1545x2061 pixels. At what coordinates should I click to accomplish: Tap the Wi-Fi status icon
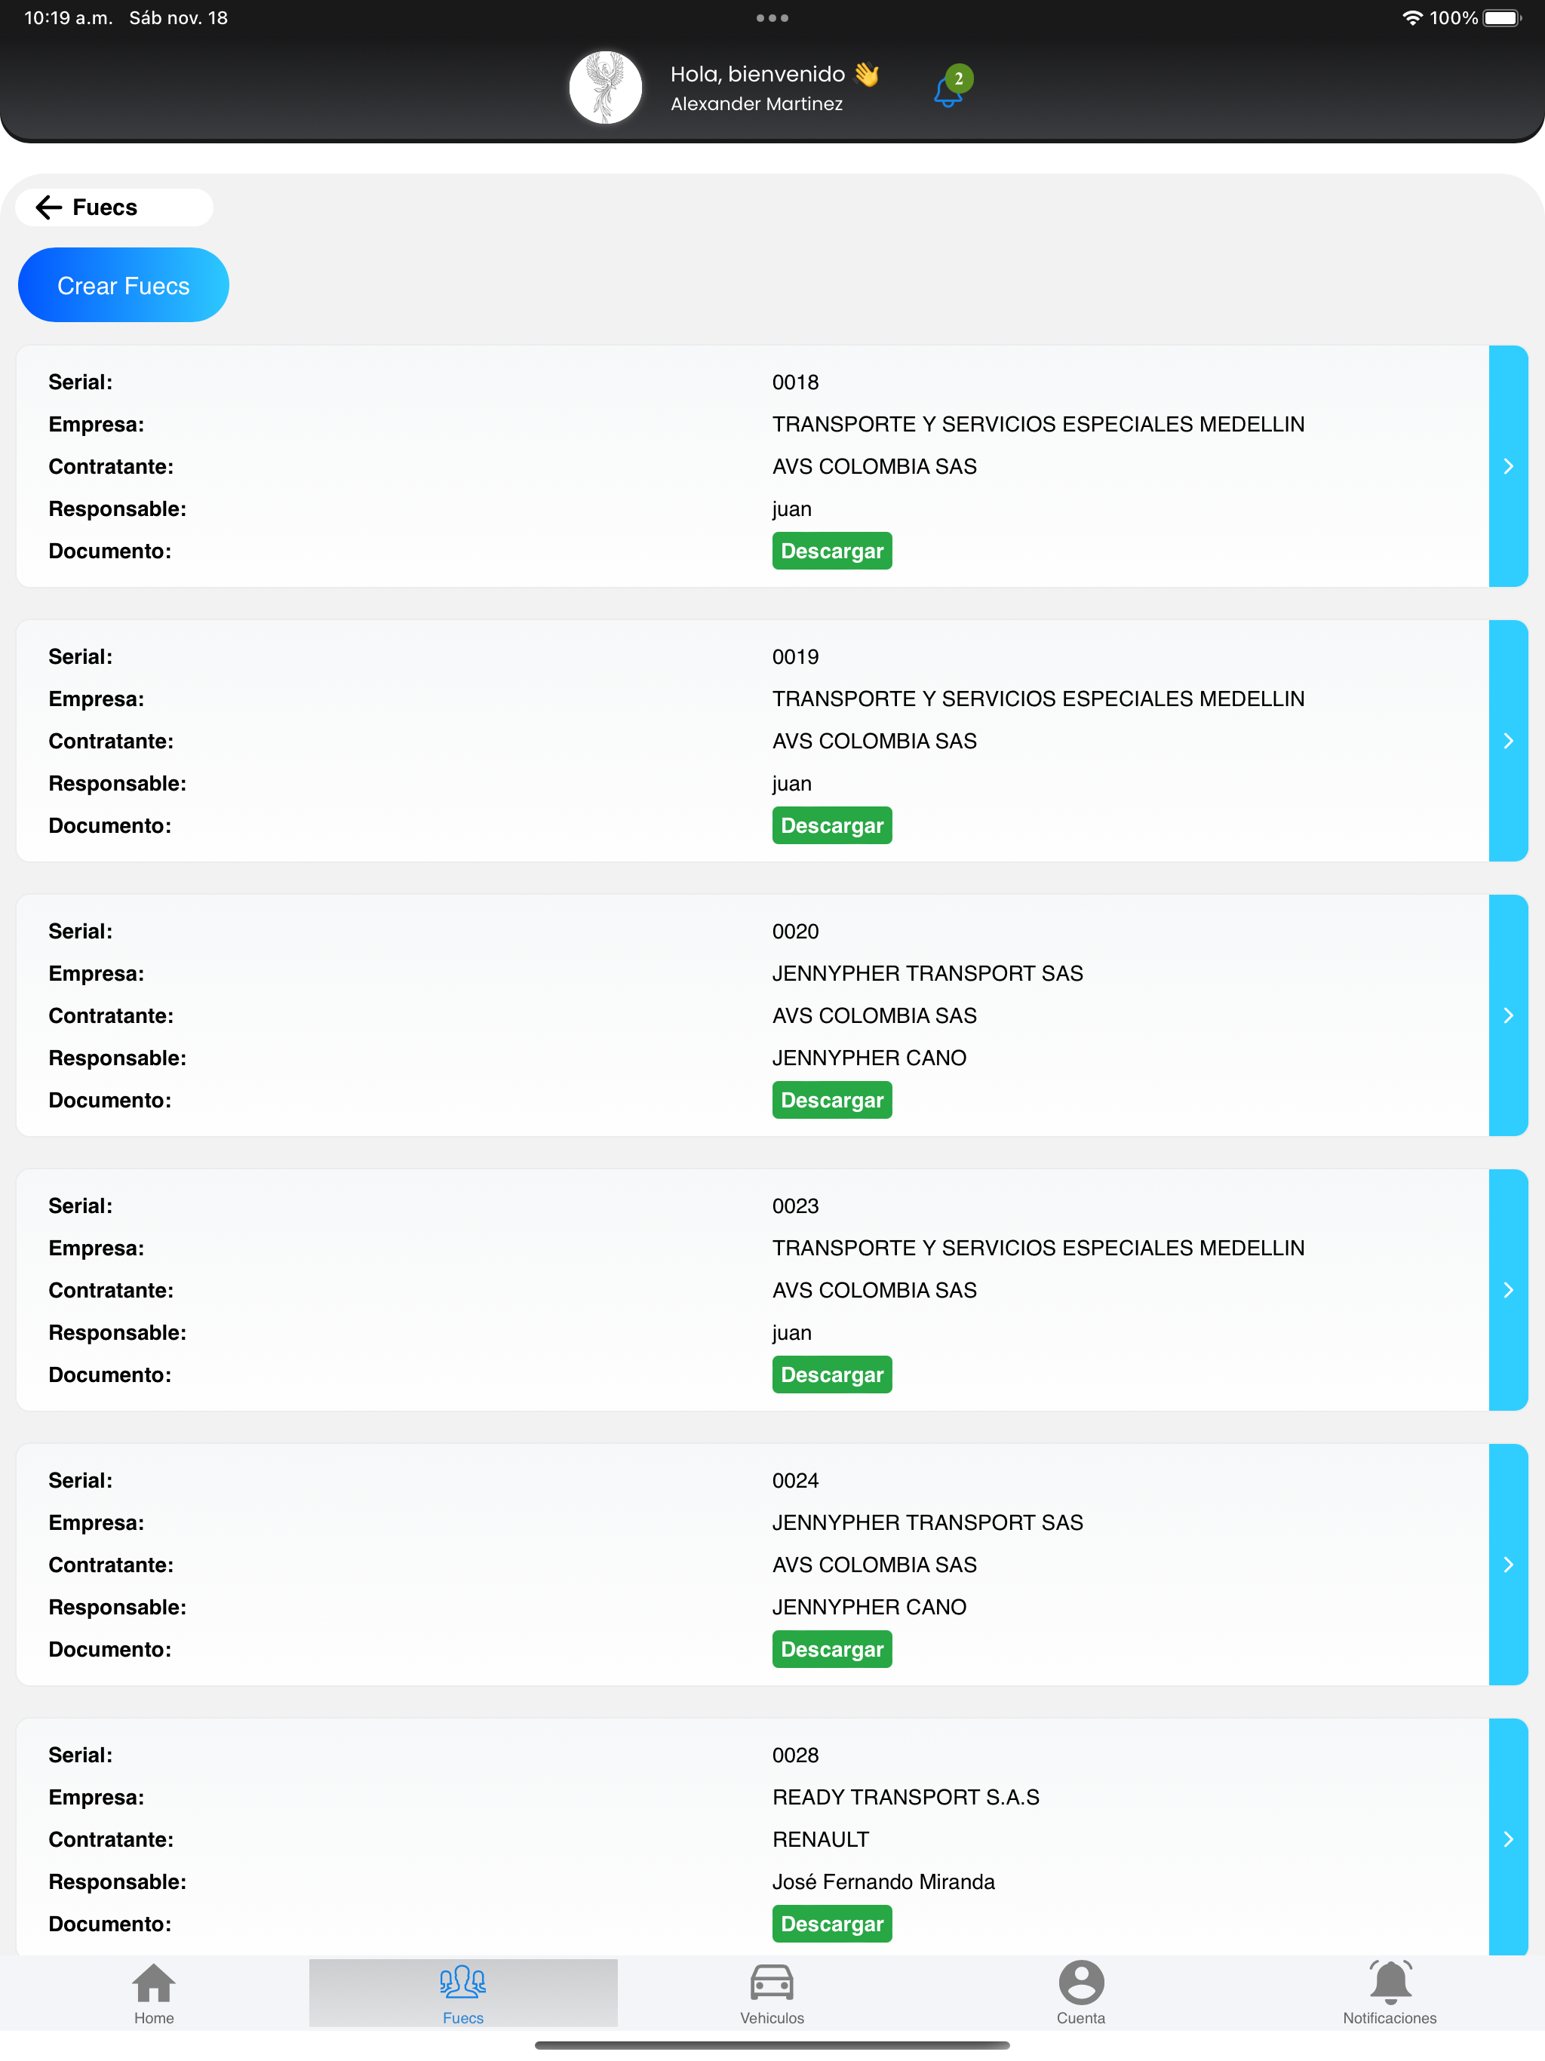point(1411,17)
